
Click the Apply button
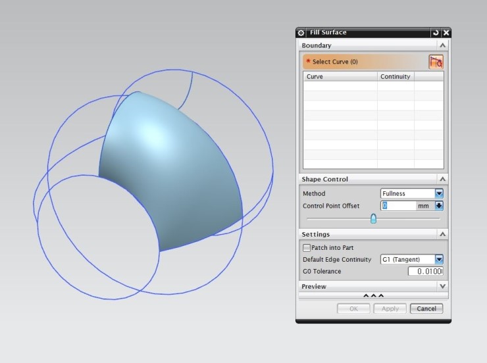point(390,308)
